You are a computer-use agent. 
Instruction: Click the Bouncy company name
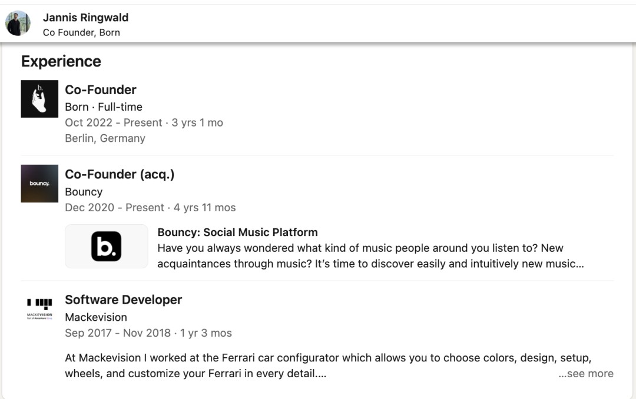(84, 192)
